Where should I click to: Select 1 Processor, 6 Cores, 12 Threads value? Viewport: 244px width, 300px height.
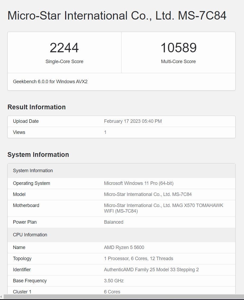(139, 259)
